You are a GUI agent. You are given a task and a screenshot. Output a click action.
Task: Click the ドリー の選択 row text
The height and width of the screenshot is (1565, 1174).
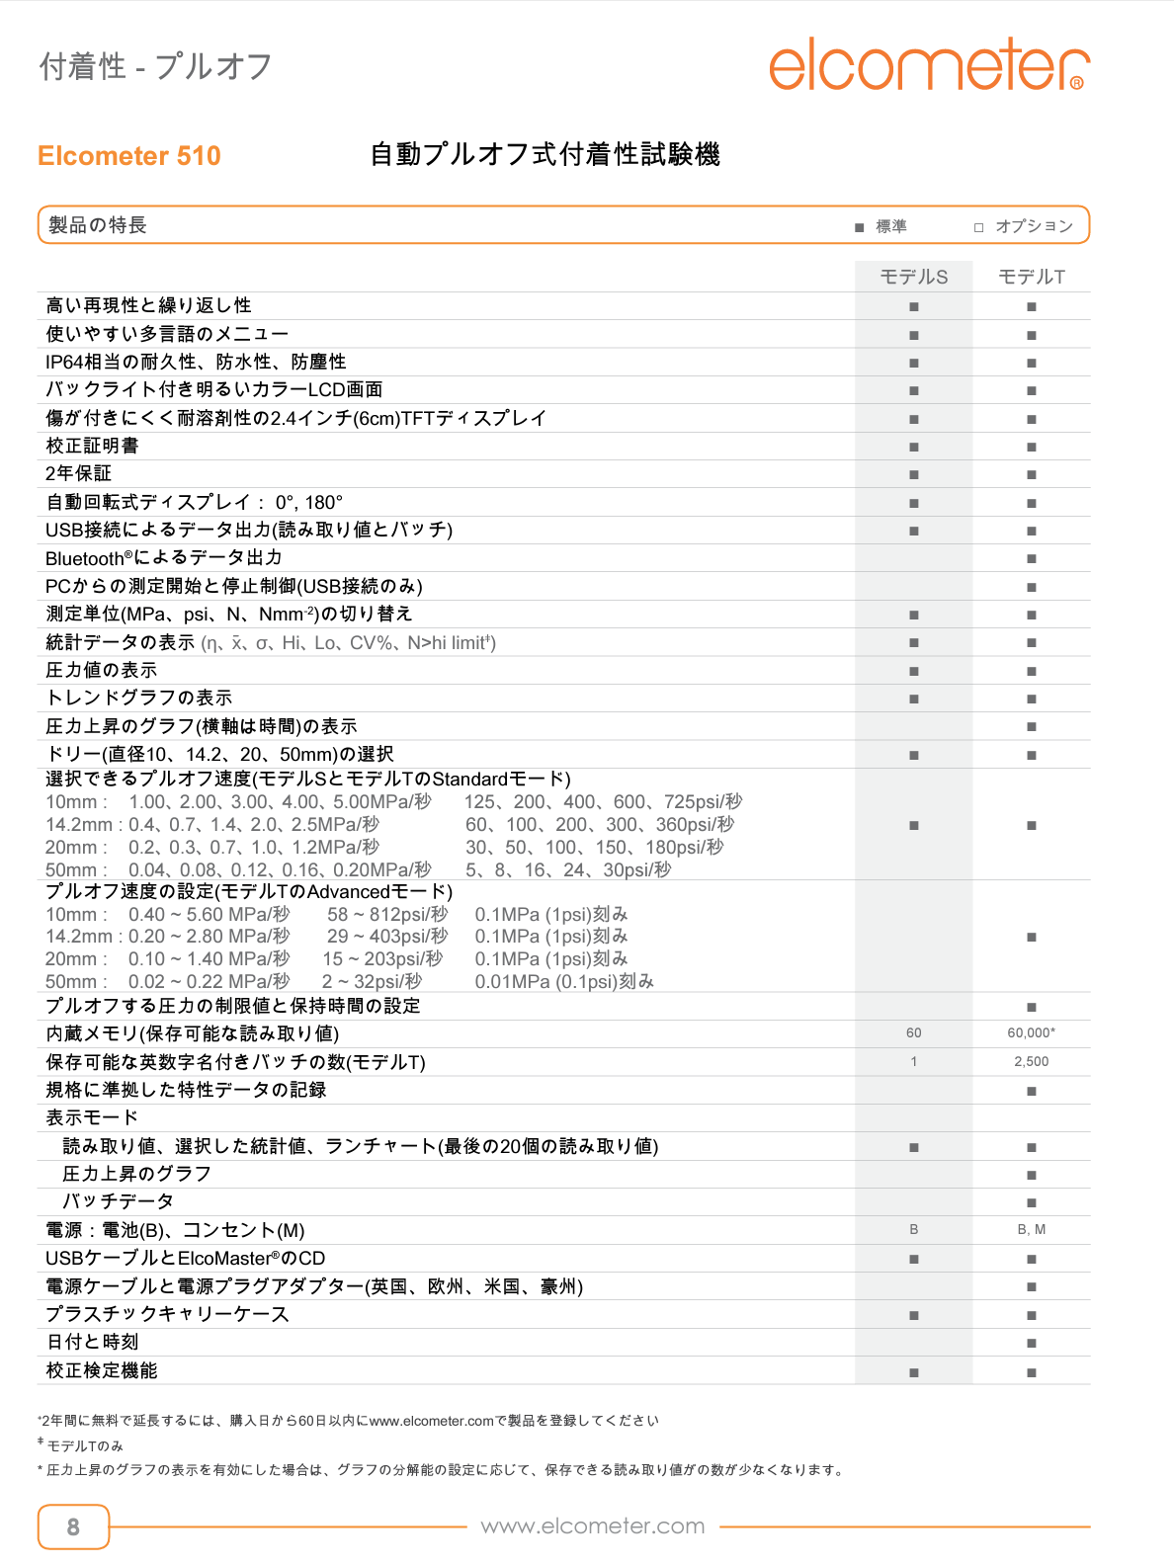click(x=219, y=754)
